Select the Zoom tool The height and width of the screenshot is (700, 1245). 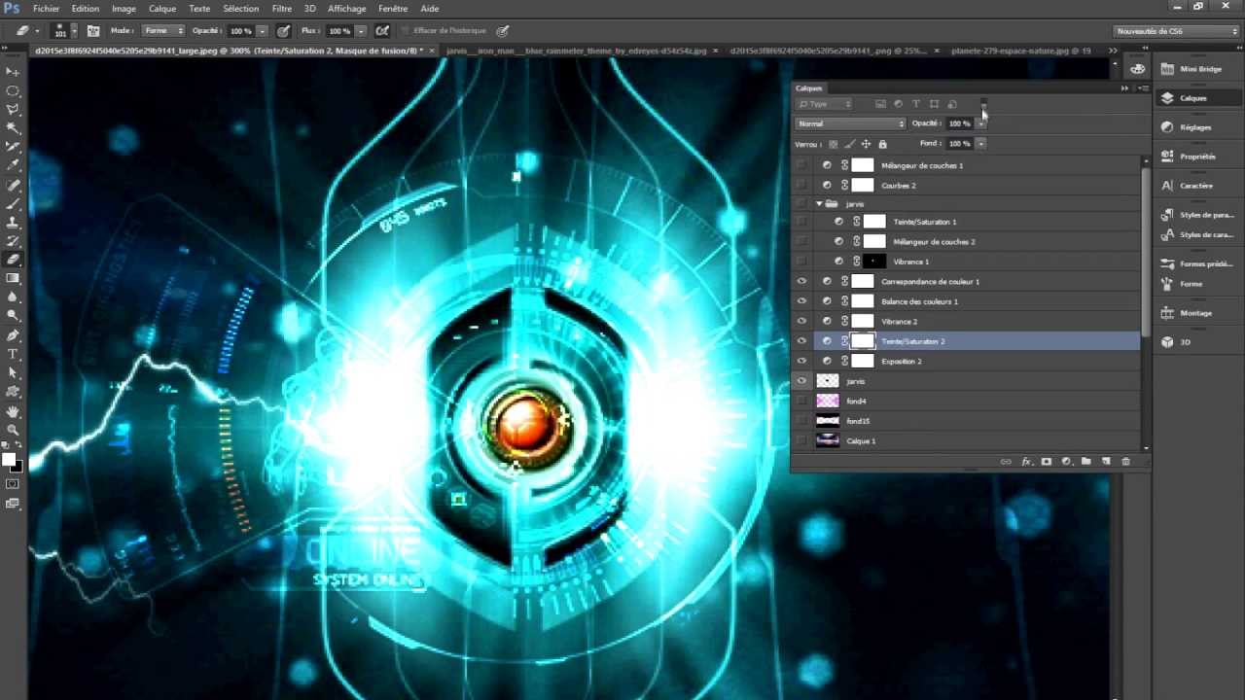tap(14, 429)
